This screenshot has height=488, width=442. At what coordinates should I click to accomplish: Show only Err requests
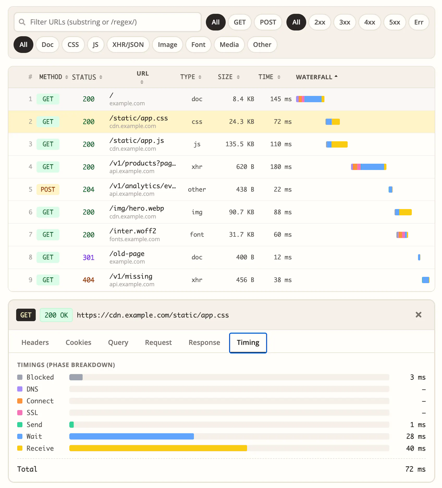[x=419, y=22]
